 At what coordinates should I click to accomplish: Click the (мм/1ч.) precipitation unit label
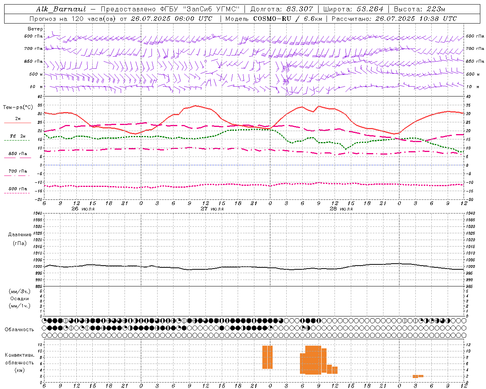pos(20,306)
